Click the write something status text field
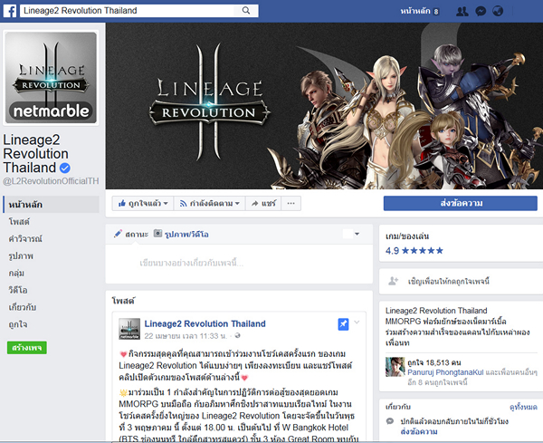This screenshot has width=543, height=443. 238,263
